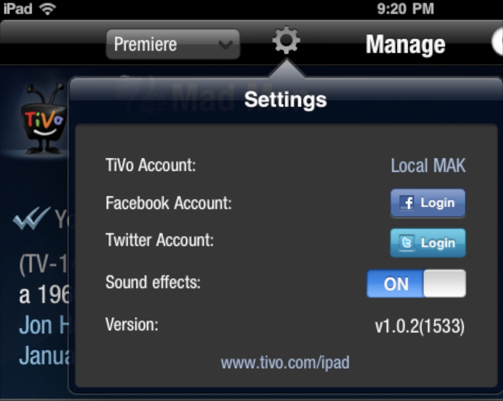Log in to the Twitter account
The width and height of the screenshot is (503, 401).
coord(428,243)
